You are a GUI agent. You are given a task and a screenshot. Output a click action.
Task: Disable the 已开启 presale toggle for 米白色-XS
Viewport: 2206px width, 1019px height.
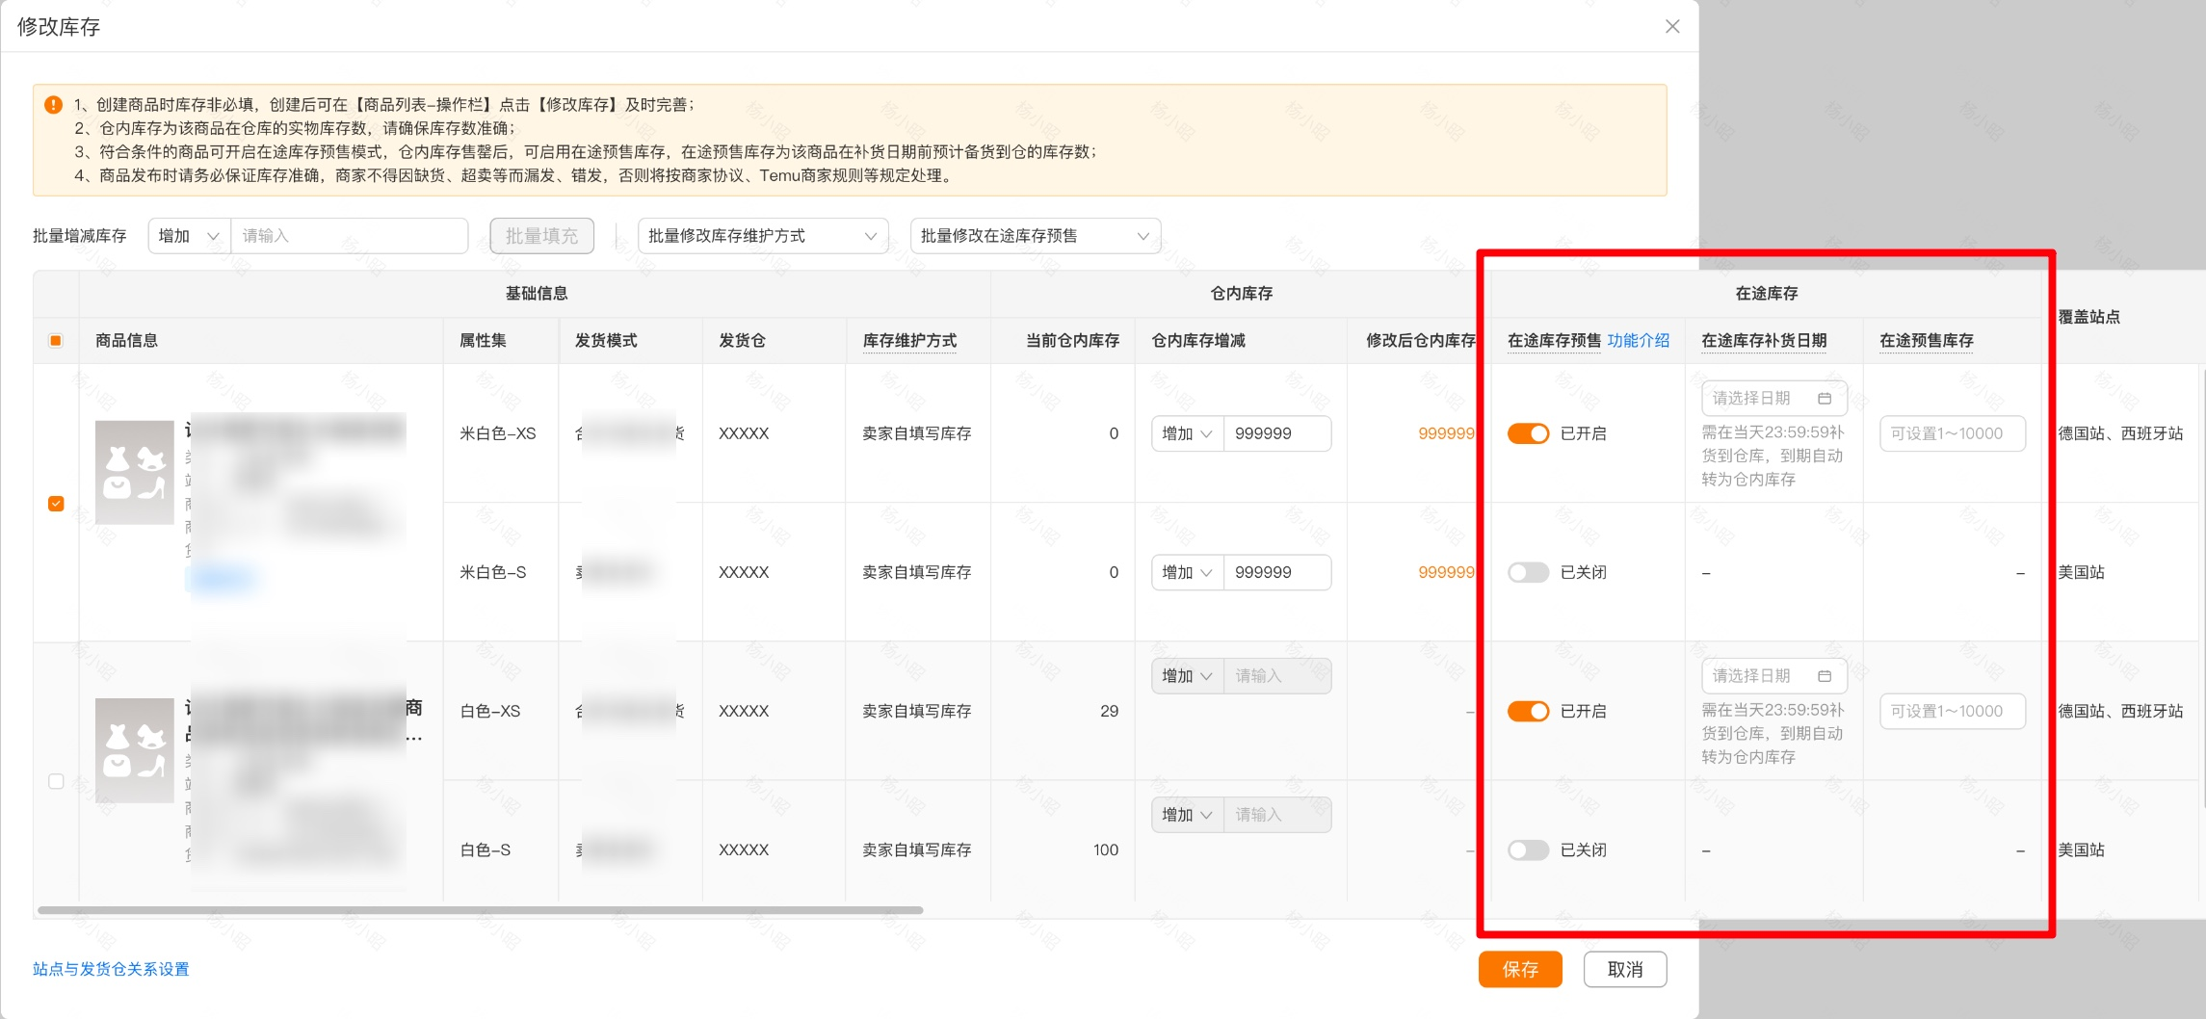[x=1529, y=433]
